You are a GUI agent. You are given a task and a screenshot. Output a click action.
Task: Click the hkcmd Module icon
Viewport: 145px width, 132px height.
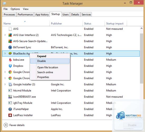[x=10, y=90]
